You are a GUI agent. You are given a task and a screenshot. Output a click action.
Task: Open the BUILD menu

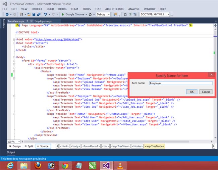point(50,9)
